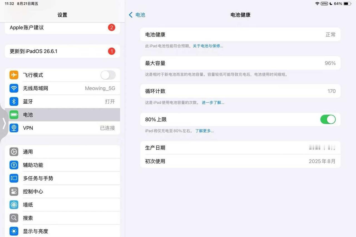Open 搜索 settings
This screenshot has height=237, width=356.
pos(62,218)
